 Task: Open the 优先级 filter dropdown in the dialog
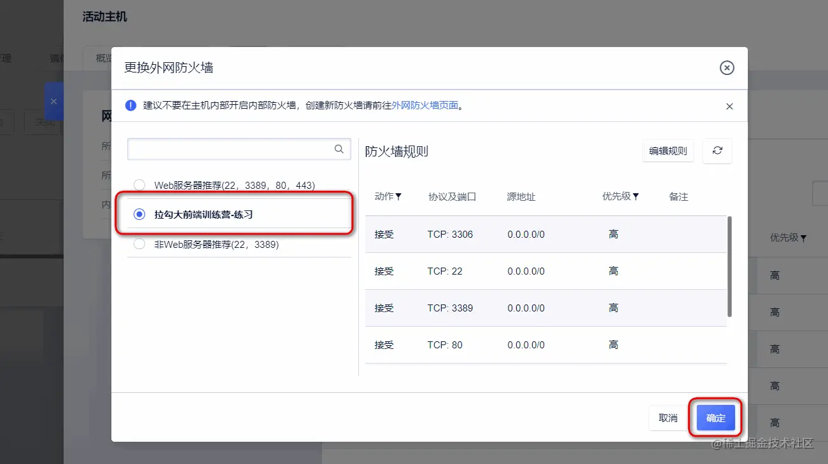click(635, 196)
